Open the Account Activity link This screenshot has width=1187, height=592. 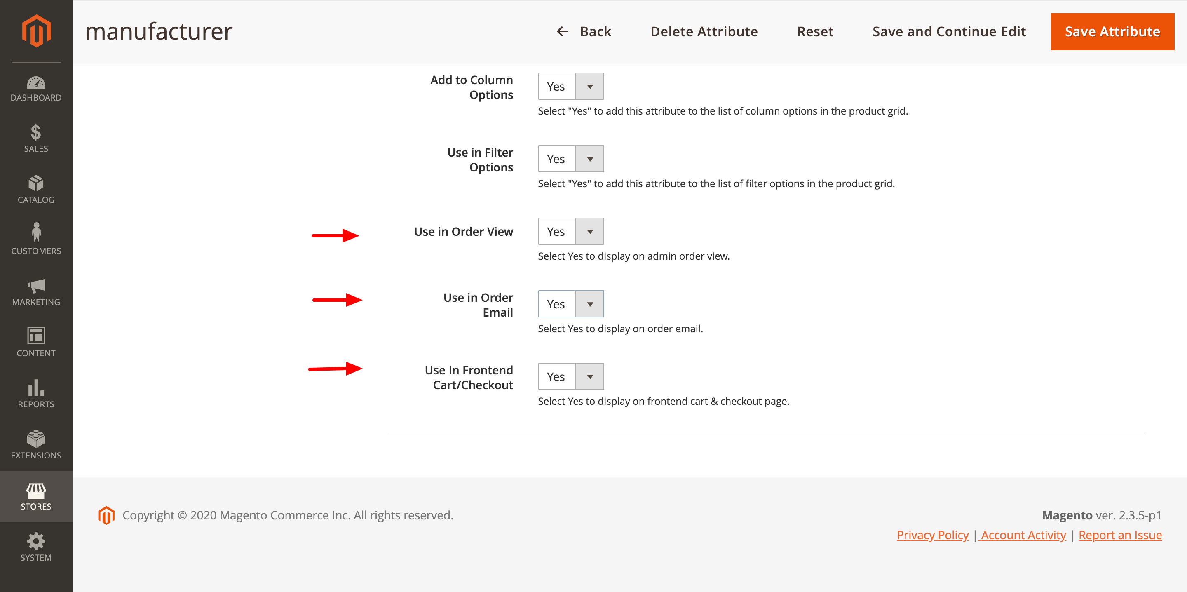(1023, 535)
